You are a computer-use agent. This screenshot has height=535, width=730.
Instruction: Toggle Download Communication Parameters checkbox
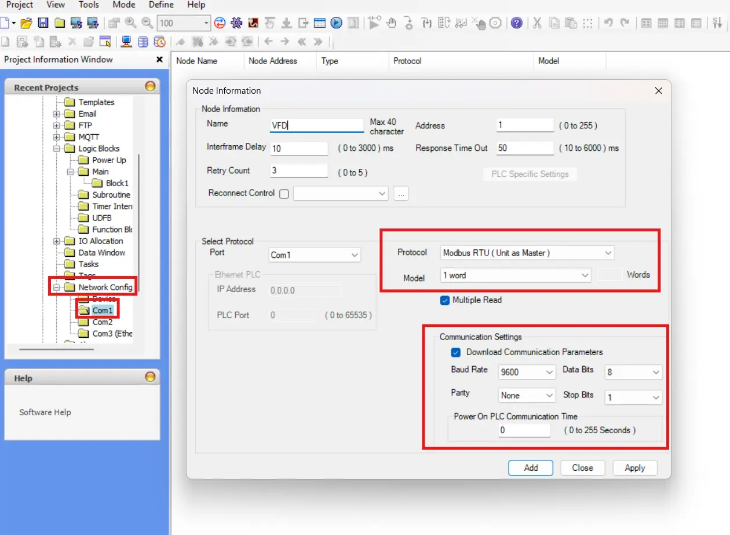(455, 352)
